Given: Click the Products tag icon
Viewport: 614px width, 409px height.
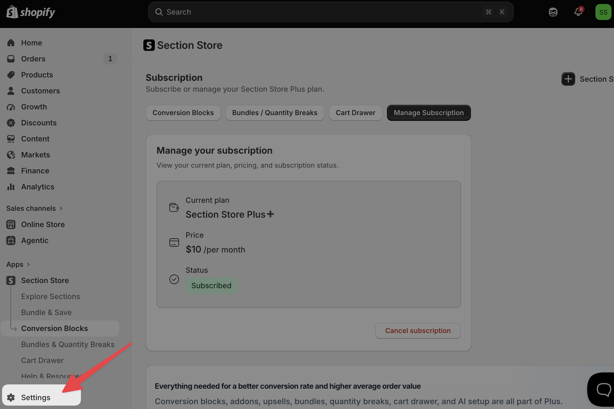Looking at the screenshot, I should click(11, 75).
